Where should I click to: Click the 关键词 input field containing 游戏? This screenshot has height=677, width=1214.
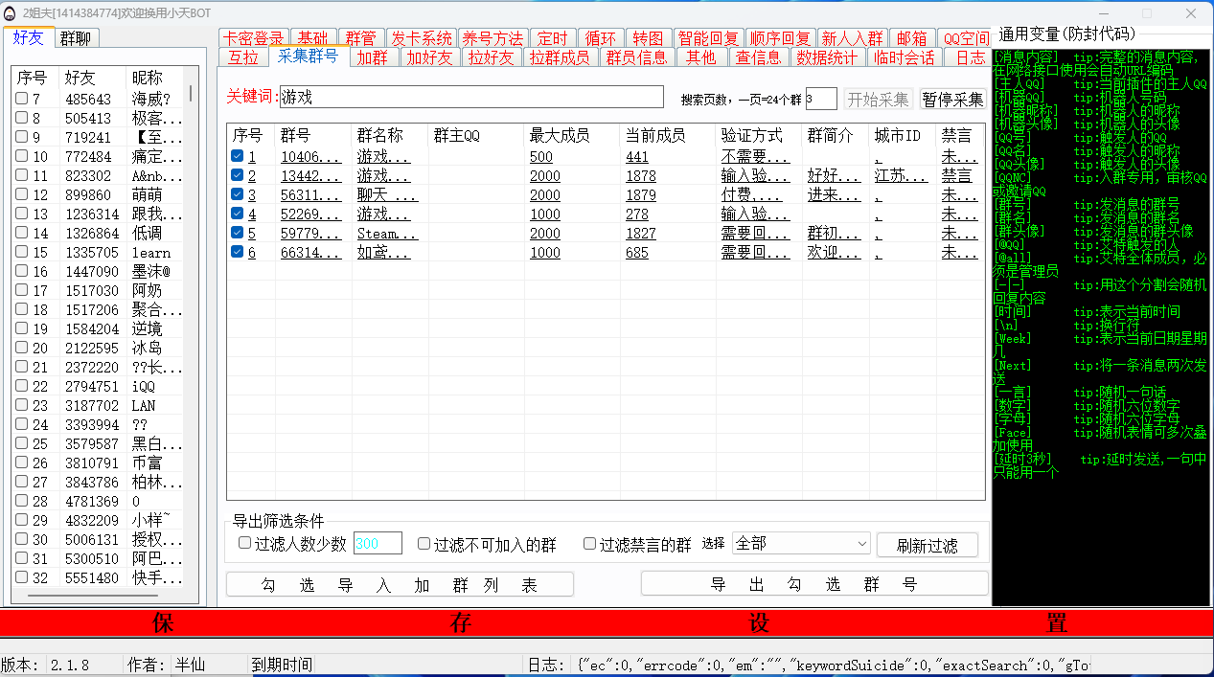(470, 98)
